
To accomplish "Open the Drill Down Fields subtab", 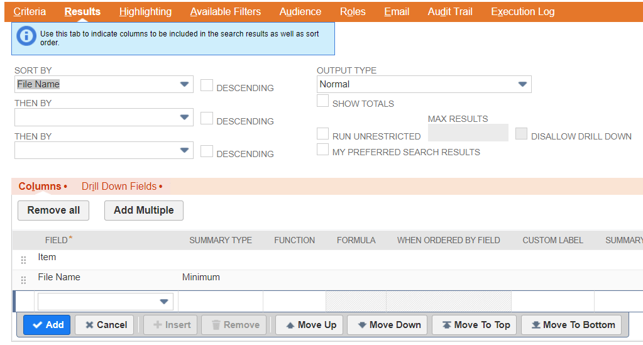I will (121, 187).
